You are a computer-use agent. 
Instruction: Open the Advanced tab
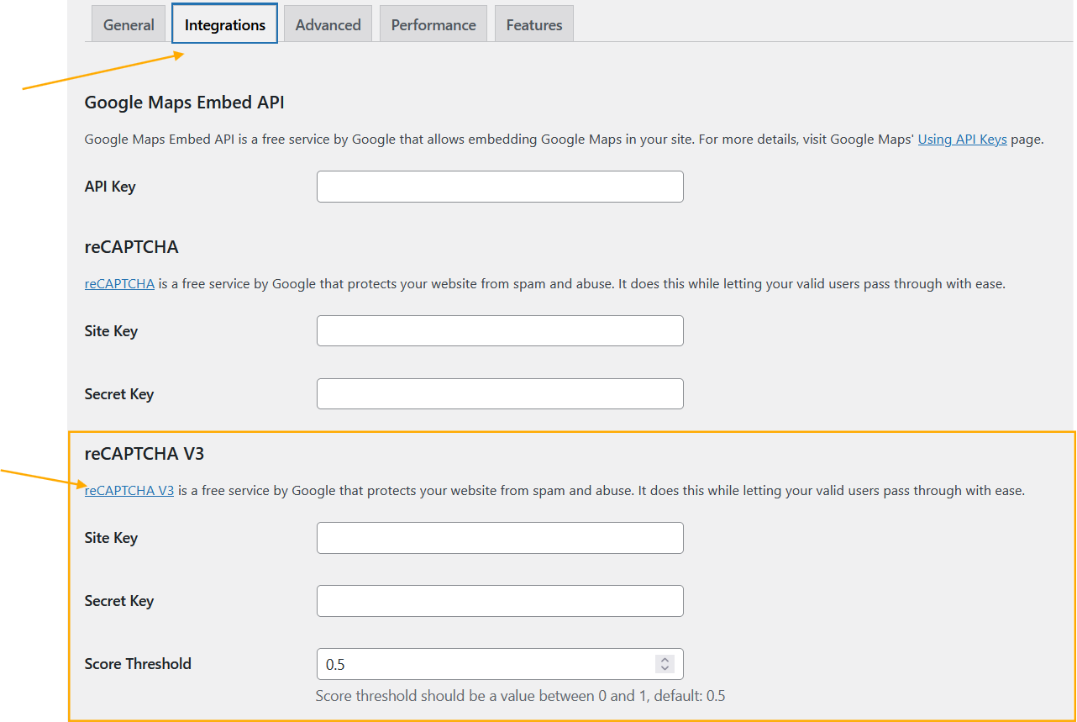coord(328,24)
